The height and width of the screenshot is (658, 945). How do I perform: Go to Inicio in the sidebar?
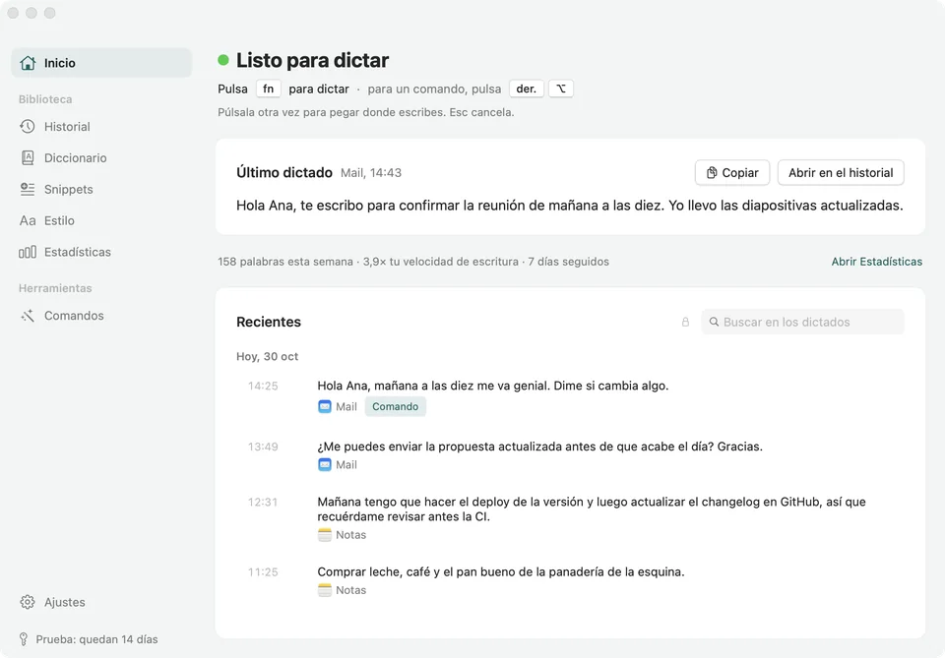point(101,63)
